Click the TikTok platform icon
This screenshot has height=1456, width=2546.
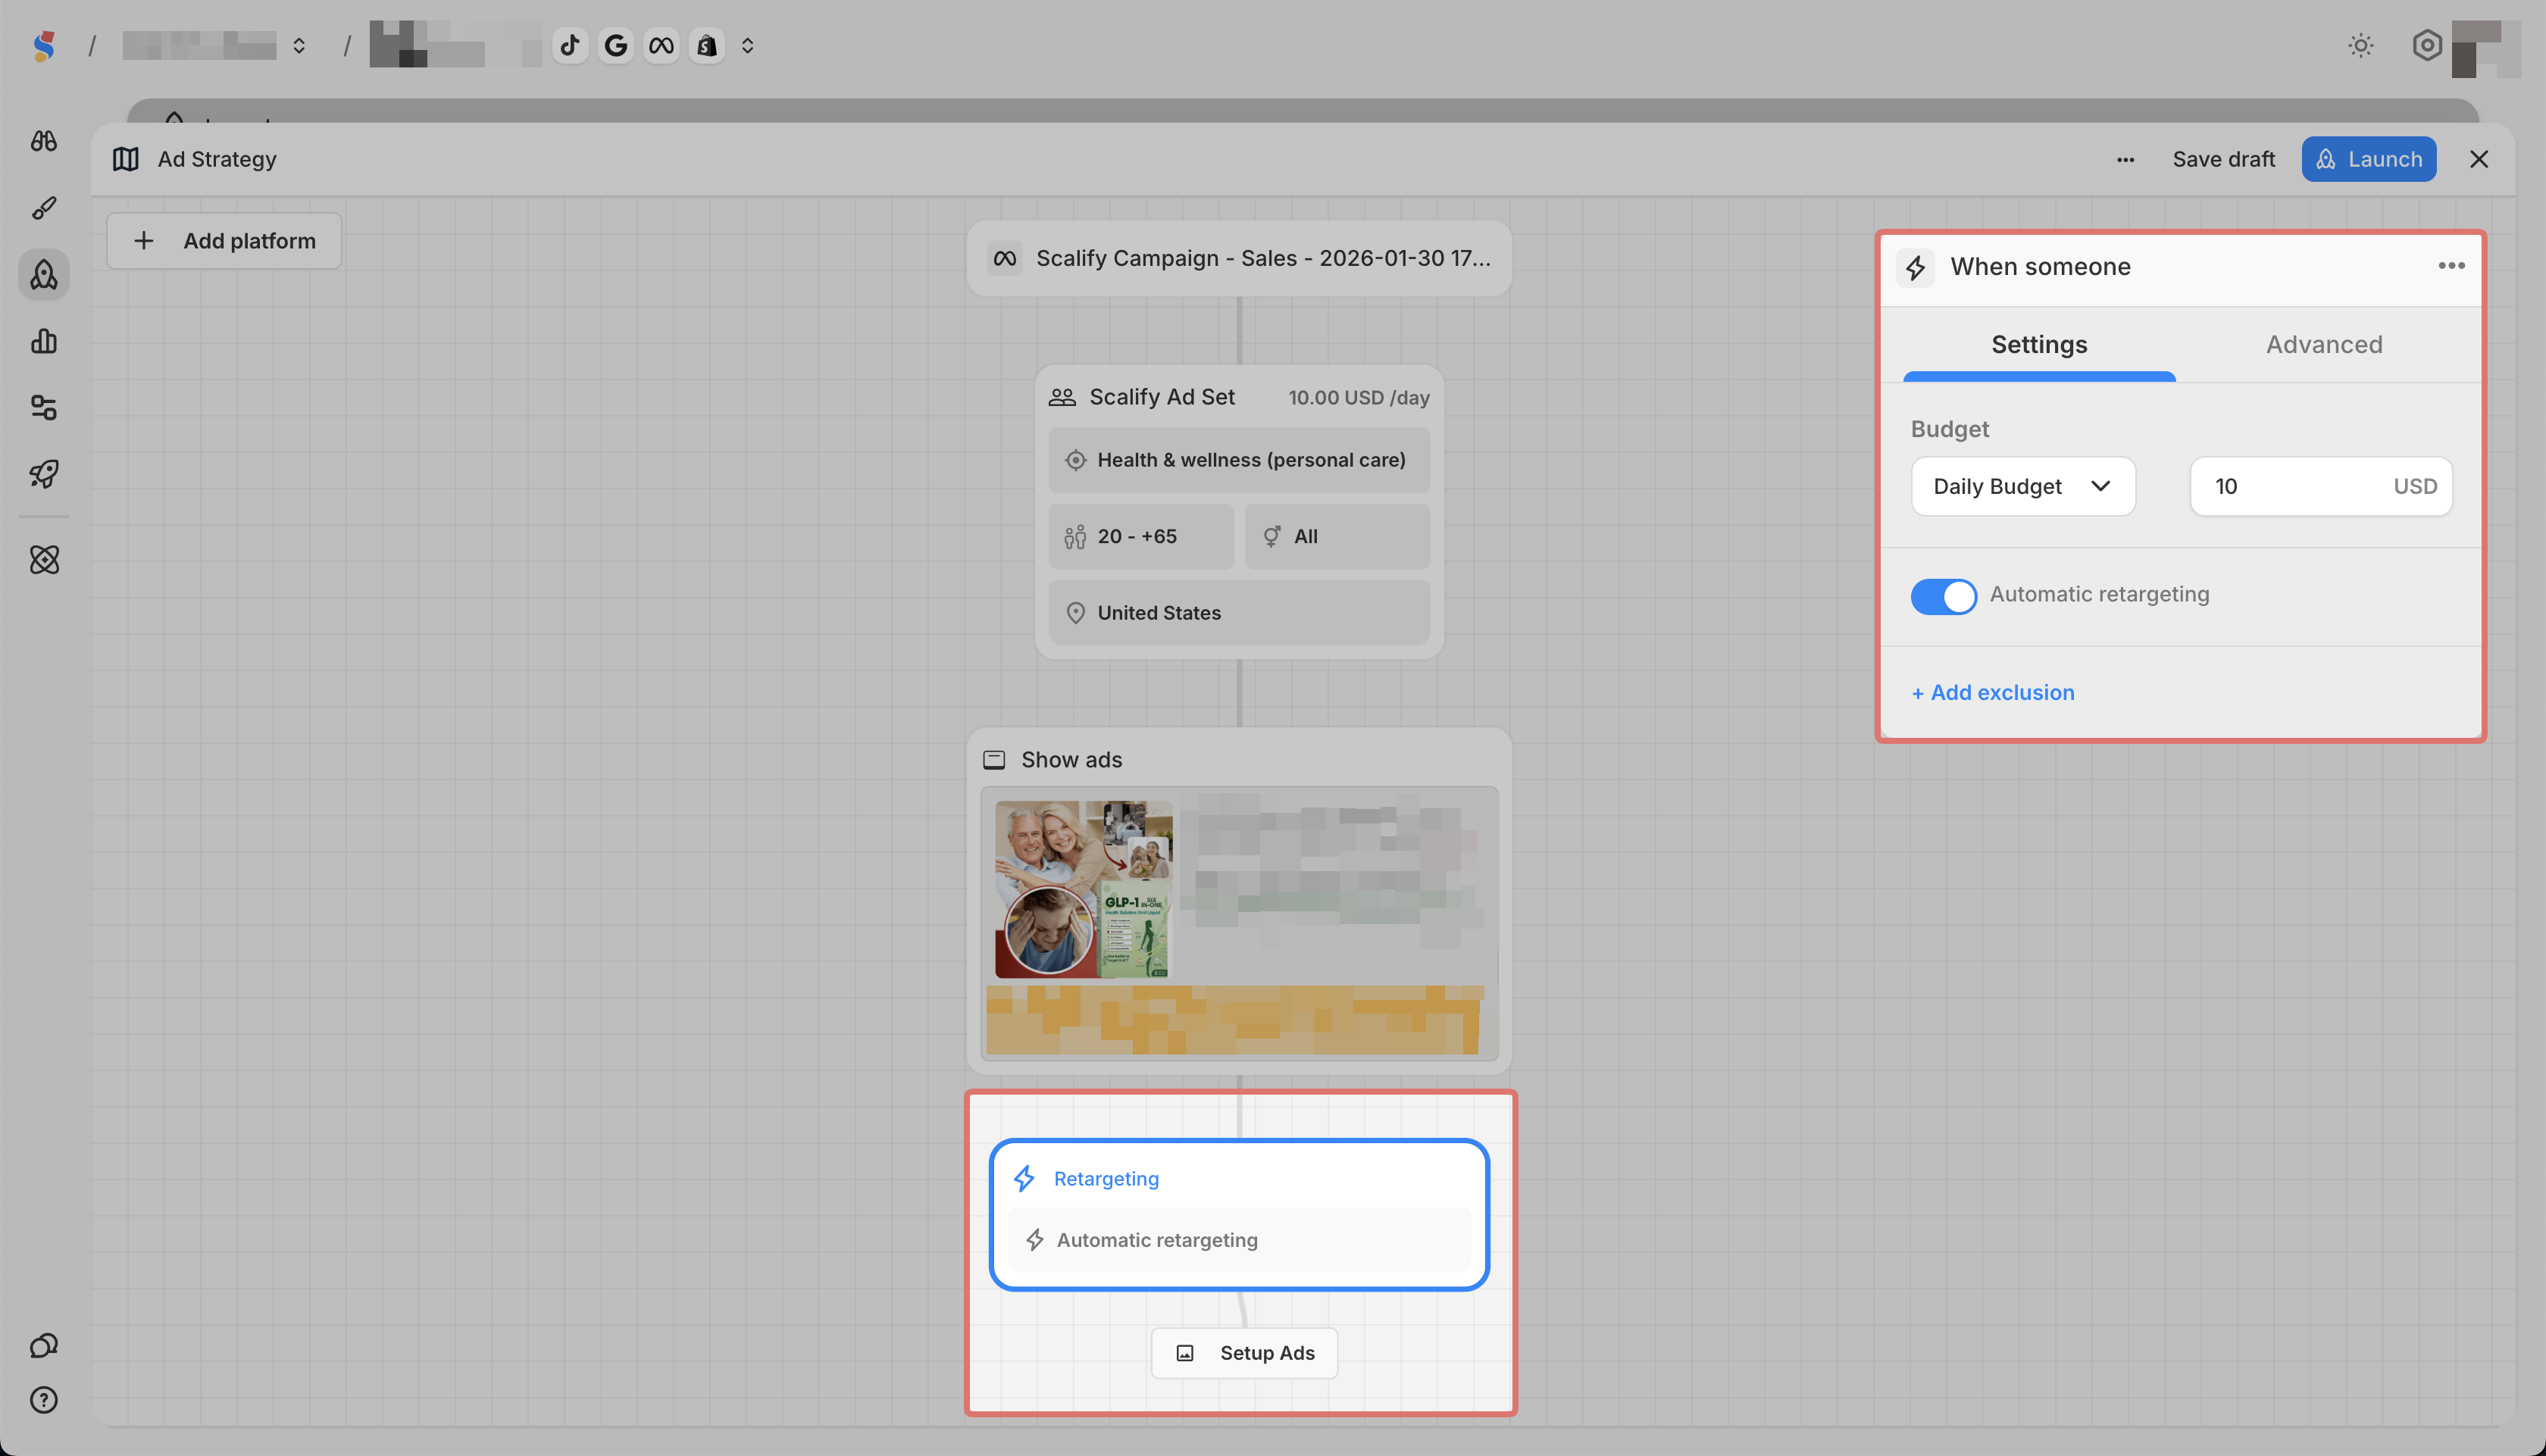point(570,45)
